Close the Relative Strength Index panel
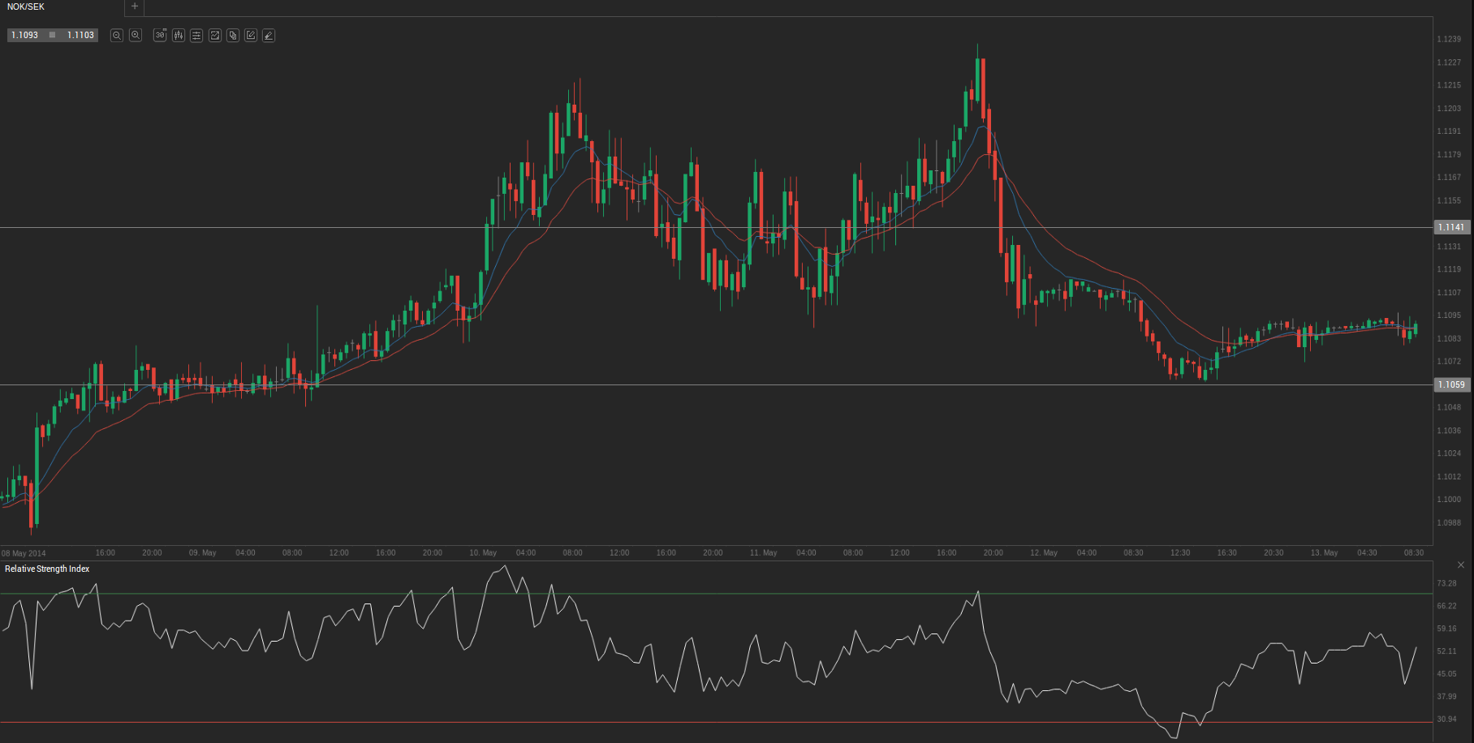The height and width of the screenshot is (743, 1474). point(1461,565)
